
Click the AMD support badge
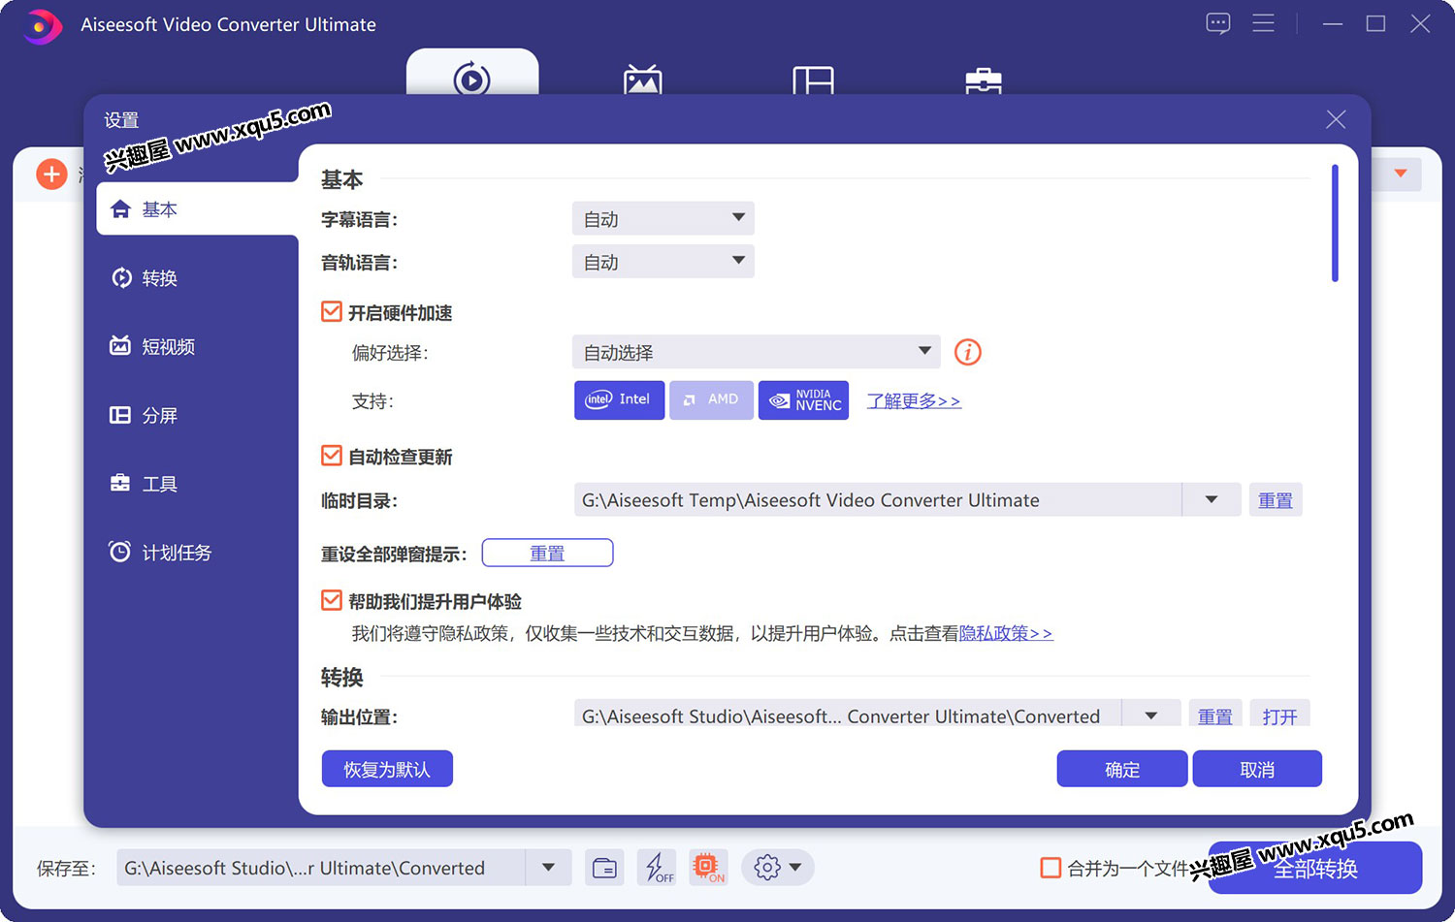click(711, 399)
